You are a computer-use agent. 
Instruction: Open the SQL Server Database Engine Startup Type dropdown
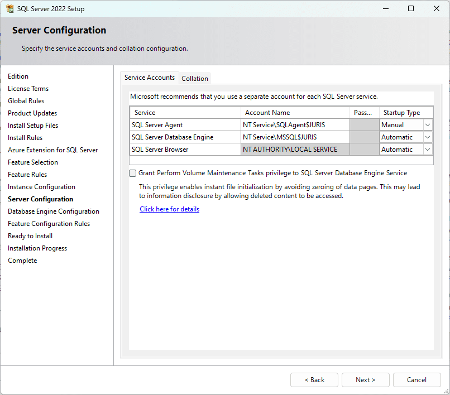click(428, 137)
